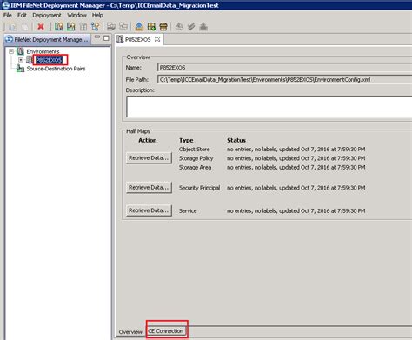Click the Object Store status text
Image resolution: width=412 pixels, height=340 pixels.
[x=296, y=150]
